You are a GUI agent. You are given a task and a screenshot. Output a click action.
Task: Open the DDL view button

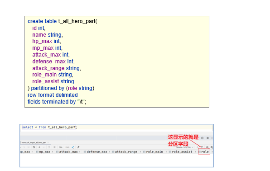[61, 147]
